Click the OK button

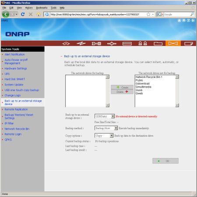pos(165,161)
